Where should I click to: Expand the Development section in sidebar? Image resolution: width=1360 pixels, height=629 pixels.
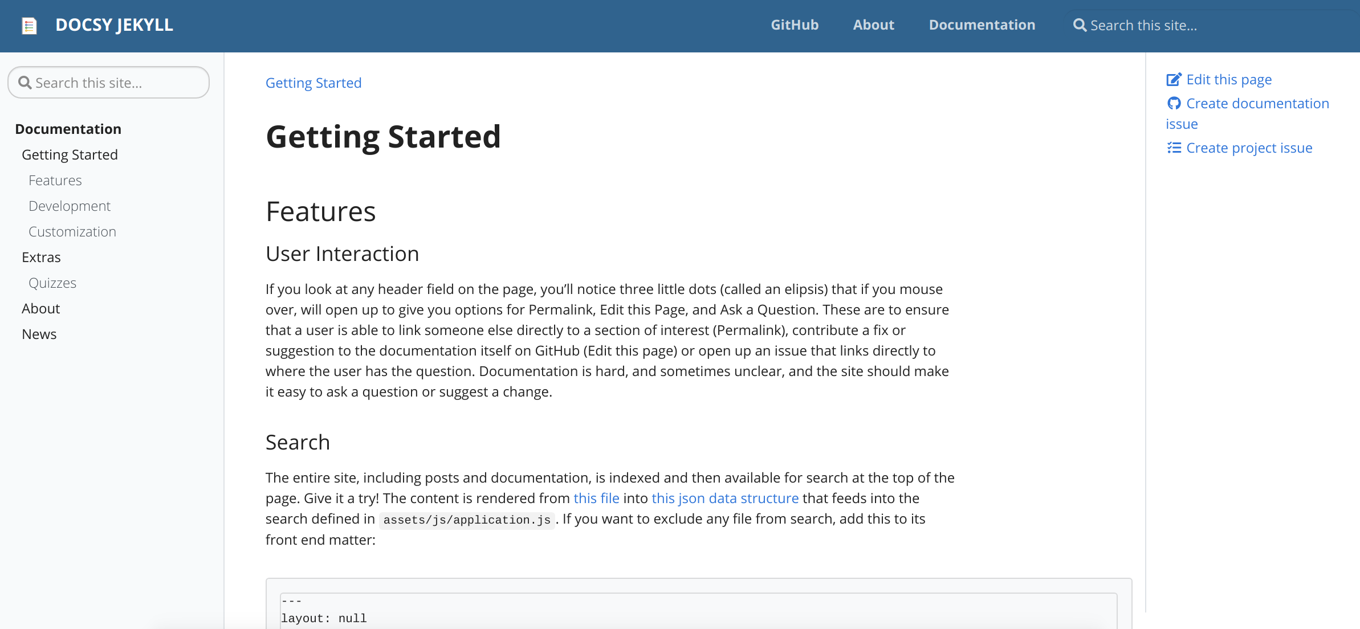coord(70,205)
